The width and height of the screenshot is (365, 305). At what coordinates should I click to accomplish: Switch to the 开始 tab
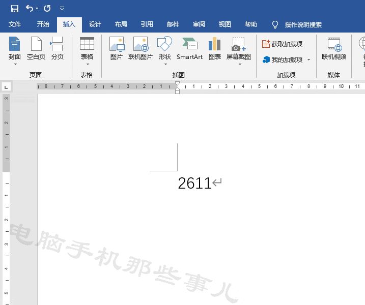[x=43, y=24]
